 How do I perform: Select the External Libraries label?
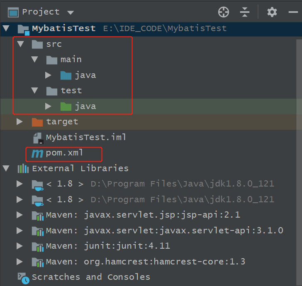80,168
